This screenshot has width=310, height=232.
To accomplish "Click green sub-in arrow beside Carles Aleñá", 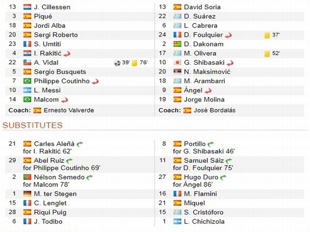I will (79, 144).
